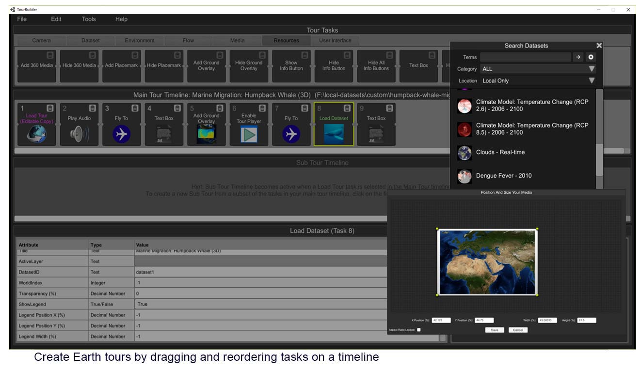
Task: Delete timeline task 8 Load Dataset via trash icon
Action: coord(347,108)
